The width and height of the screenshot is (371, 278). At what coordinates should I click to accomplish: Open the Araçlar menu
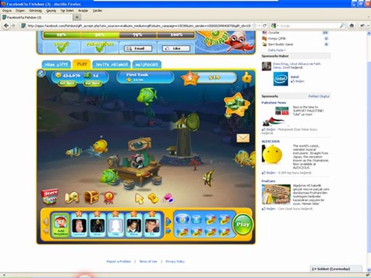click(83, 11)
